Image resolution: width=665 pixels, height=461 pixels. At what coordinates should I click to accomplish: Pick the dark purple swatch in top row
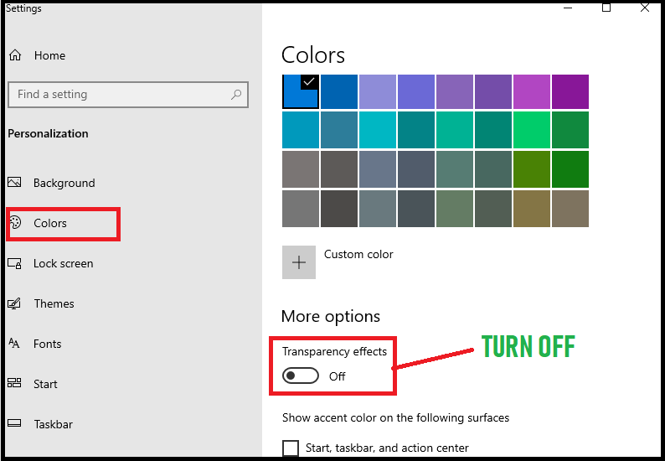click(x=570, y=91)
